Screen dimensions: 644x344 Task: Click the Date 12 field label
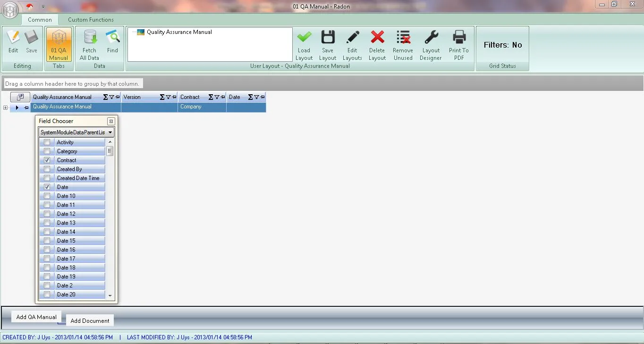(x=66, y=214)
